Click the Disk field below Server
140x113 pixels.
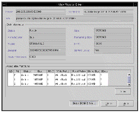point(75,19)
